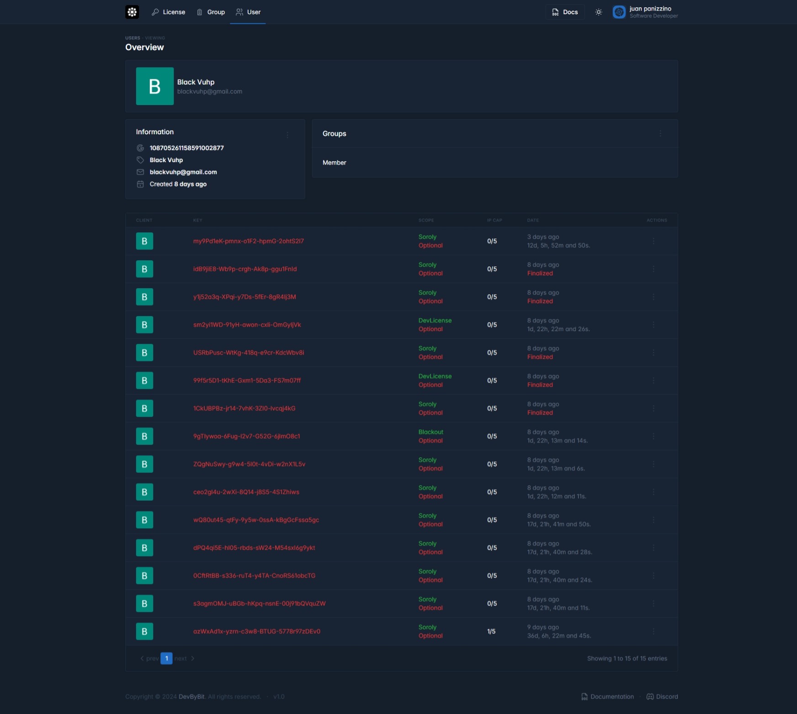Click the app logo in the navbar
Screen dimensions: 797x714
click(132, 12)
